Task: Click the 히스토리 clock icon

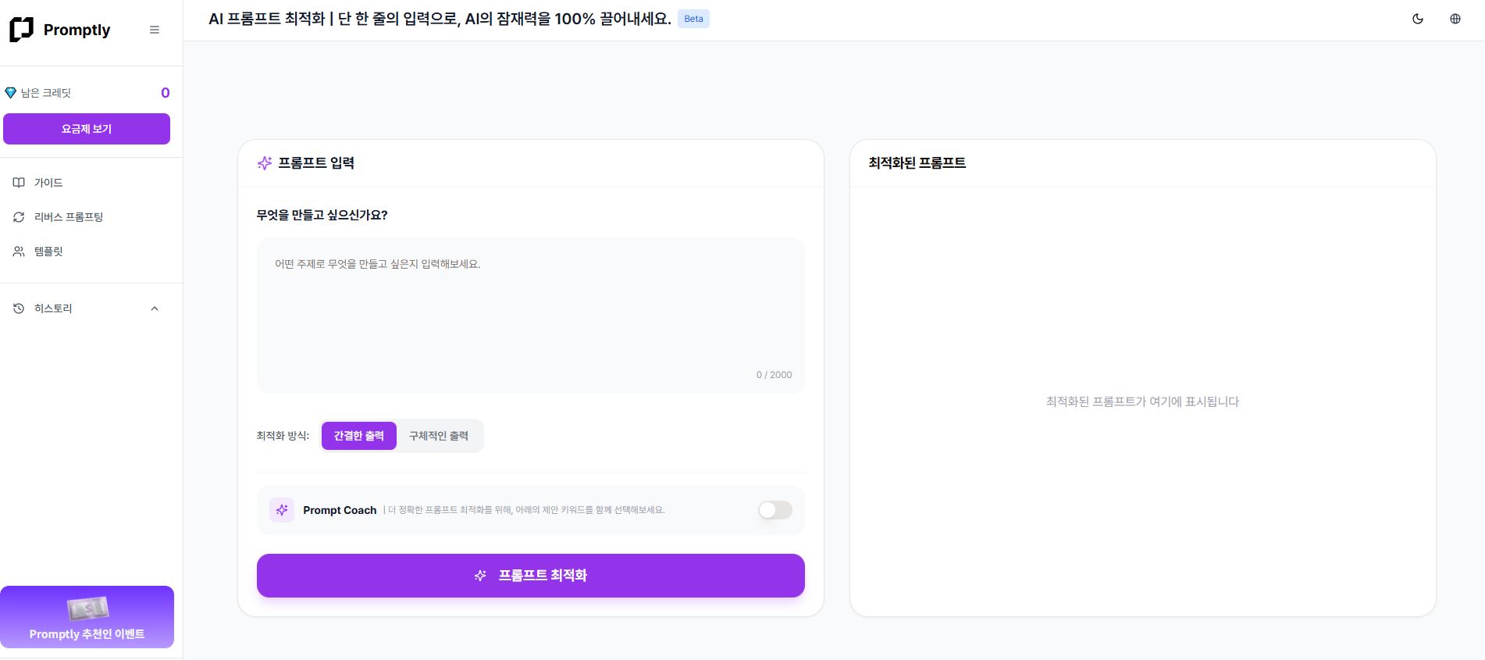Action: (x=19, y=309)
